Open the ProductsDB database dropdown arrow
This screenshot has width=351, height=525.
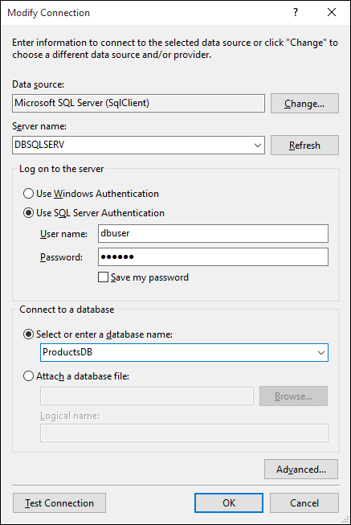point(321,353)
